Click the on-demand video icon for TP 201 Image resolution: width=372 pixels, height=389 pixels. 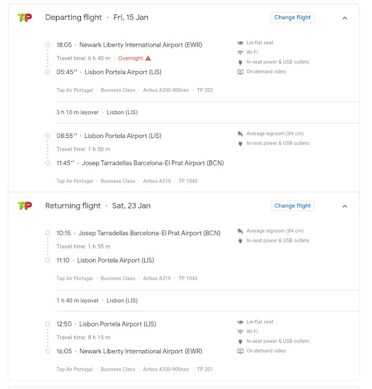pos(240,351)
